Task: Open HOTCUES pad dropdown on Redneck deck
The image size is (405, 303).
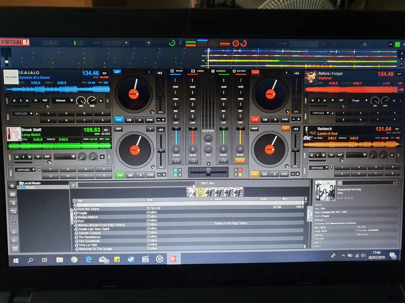Action: 319,168
